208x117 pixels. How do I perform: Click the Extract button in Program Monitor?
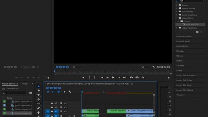137,77
